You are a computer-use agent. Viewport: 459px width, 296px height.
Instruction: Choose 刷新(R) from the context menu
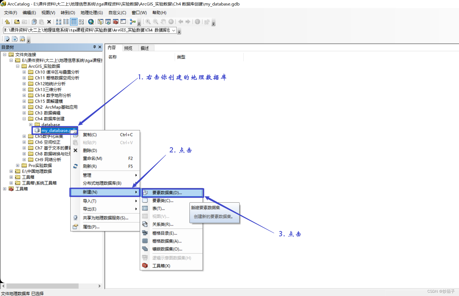105,167
